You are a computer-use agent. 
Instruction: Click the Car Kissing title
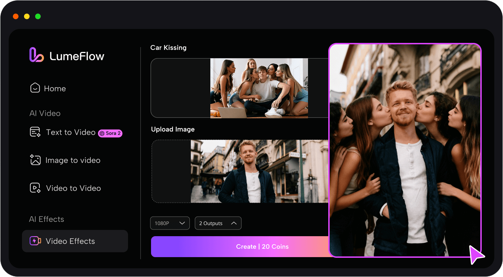(x=168, y=47)
